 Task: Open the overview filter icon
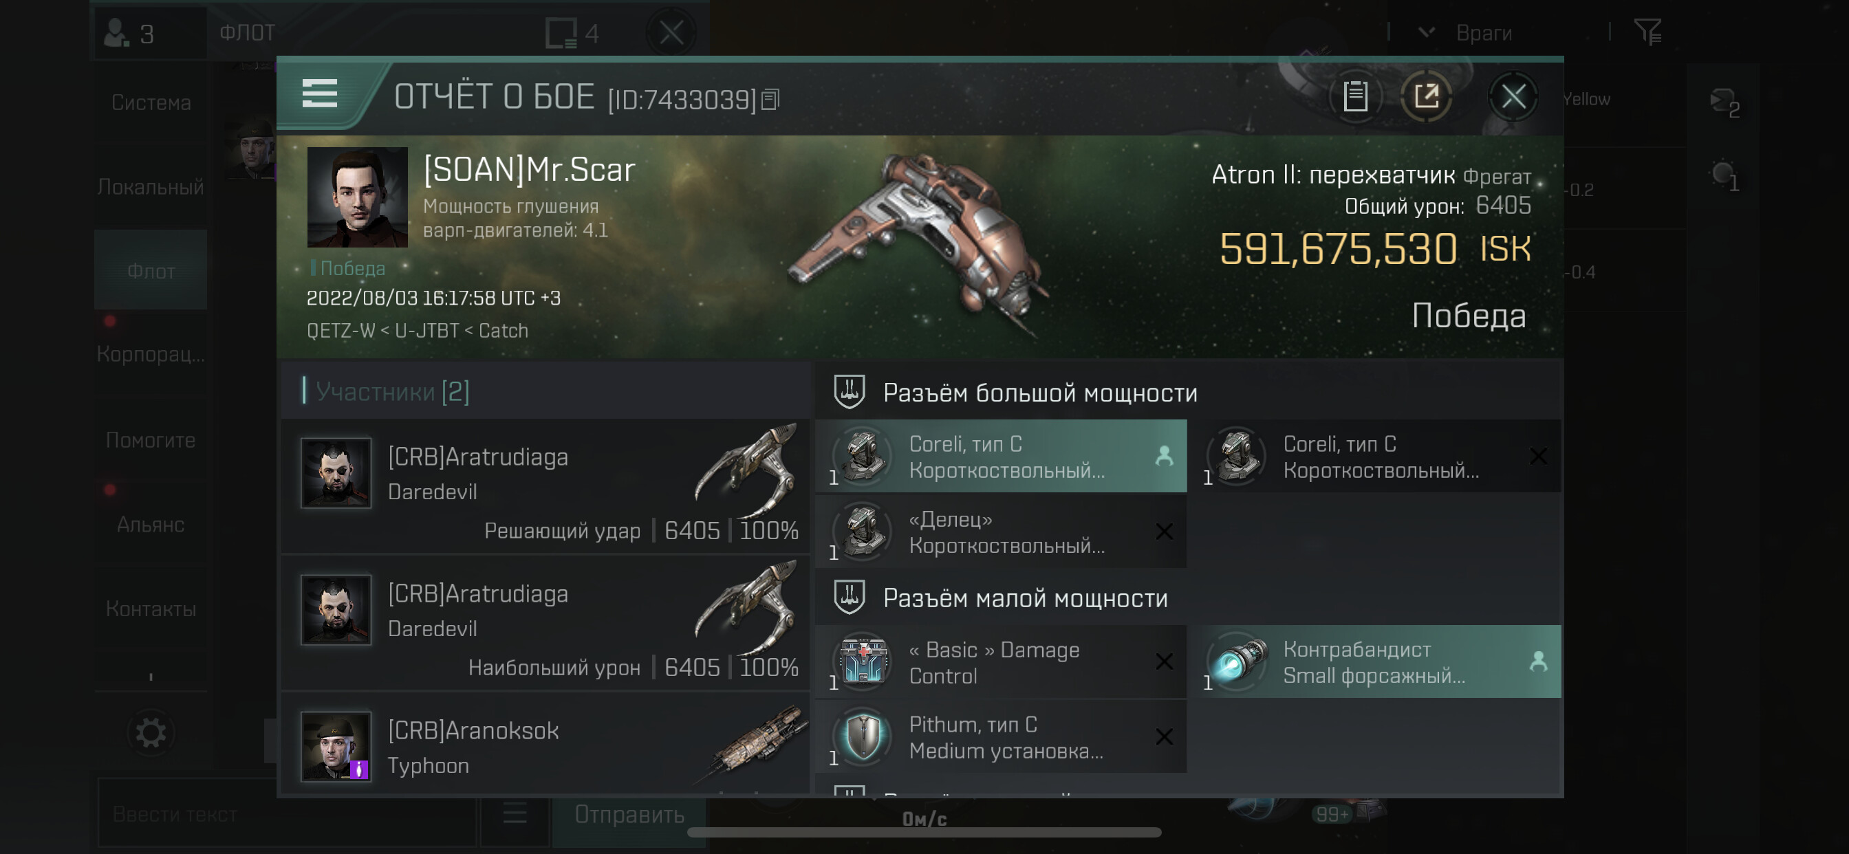point(1647,32)
